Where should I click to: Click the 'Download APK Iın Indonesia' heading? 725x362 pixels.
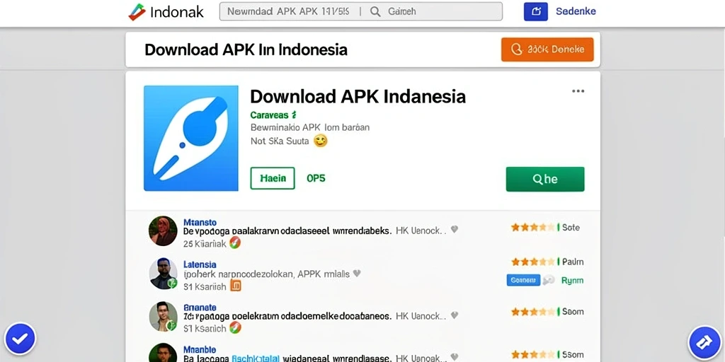[246, 49]
